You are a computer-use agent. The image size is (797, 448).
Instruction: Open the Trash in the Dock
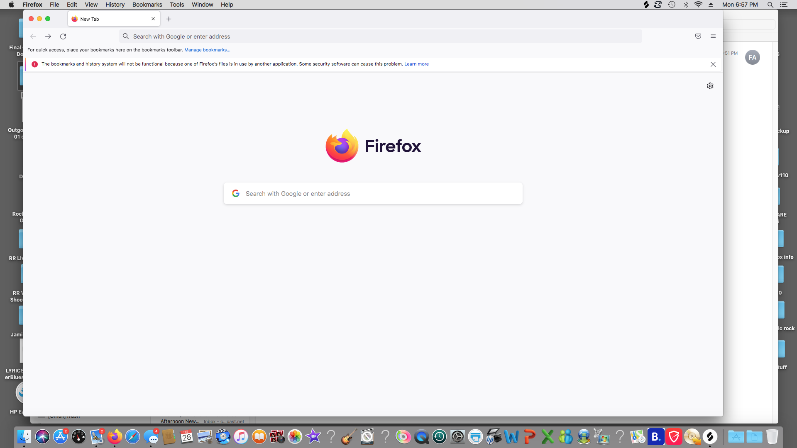tap(772, 436)
